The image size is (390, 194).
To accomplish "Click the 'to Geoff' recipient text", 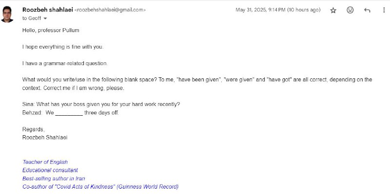I will point(32,18).
